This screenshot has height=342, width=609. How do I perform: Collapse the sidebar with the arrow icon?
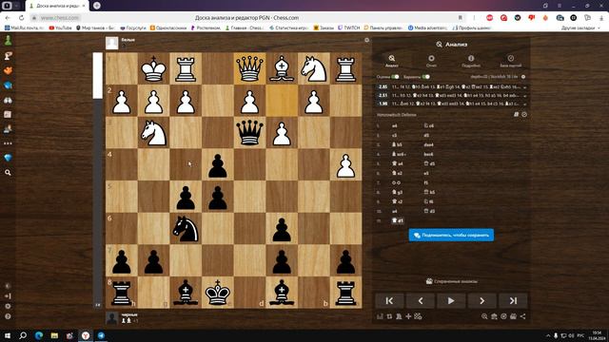[8, 296]
